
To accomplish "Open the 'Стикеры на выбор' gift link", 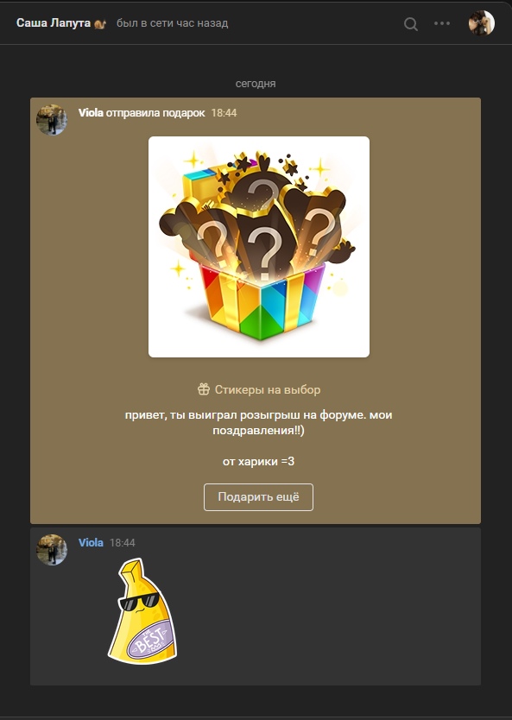I will click(x=268, y=390).
